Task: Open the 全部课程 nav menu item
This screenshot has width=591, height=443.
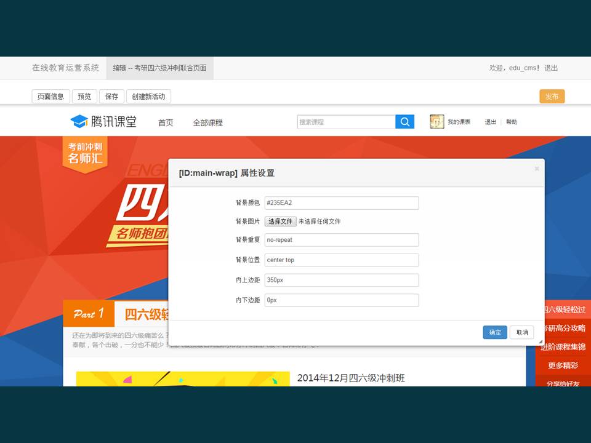Action: [207, 122]
